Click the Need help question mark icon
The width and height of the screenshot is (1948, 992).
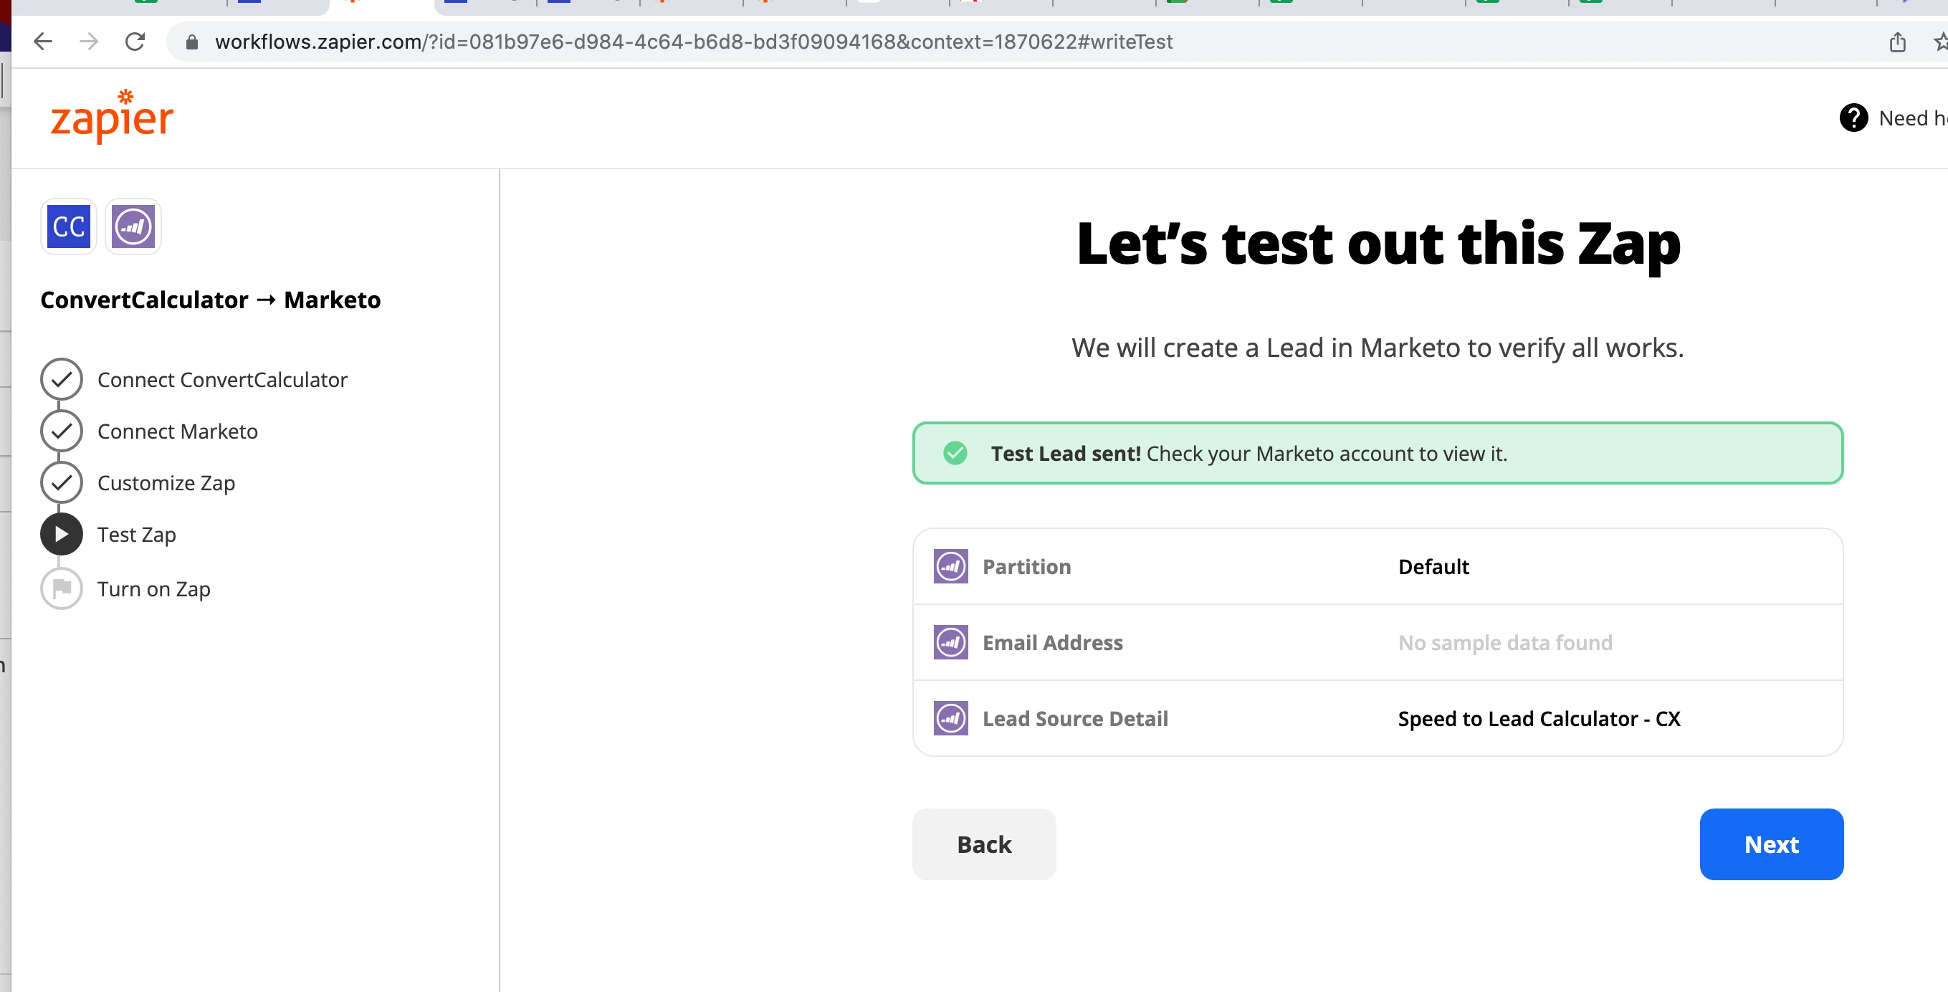(1853, 118)
